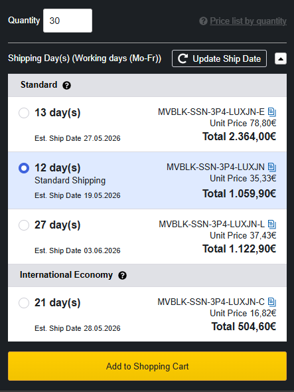The width and height of the screenshot is (294, 392).
Task: Open help icon next to International Economy
Action: 122,276
